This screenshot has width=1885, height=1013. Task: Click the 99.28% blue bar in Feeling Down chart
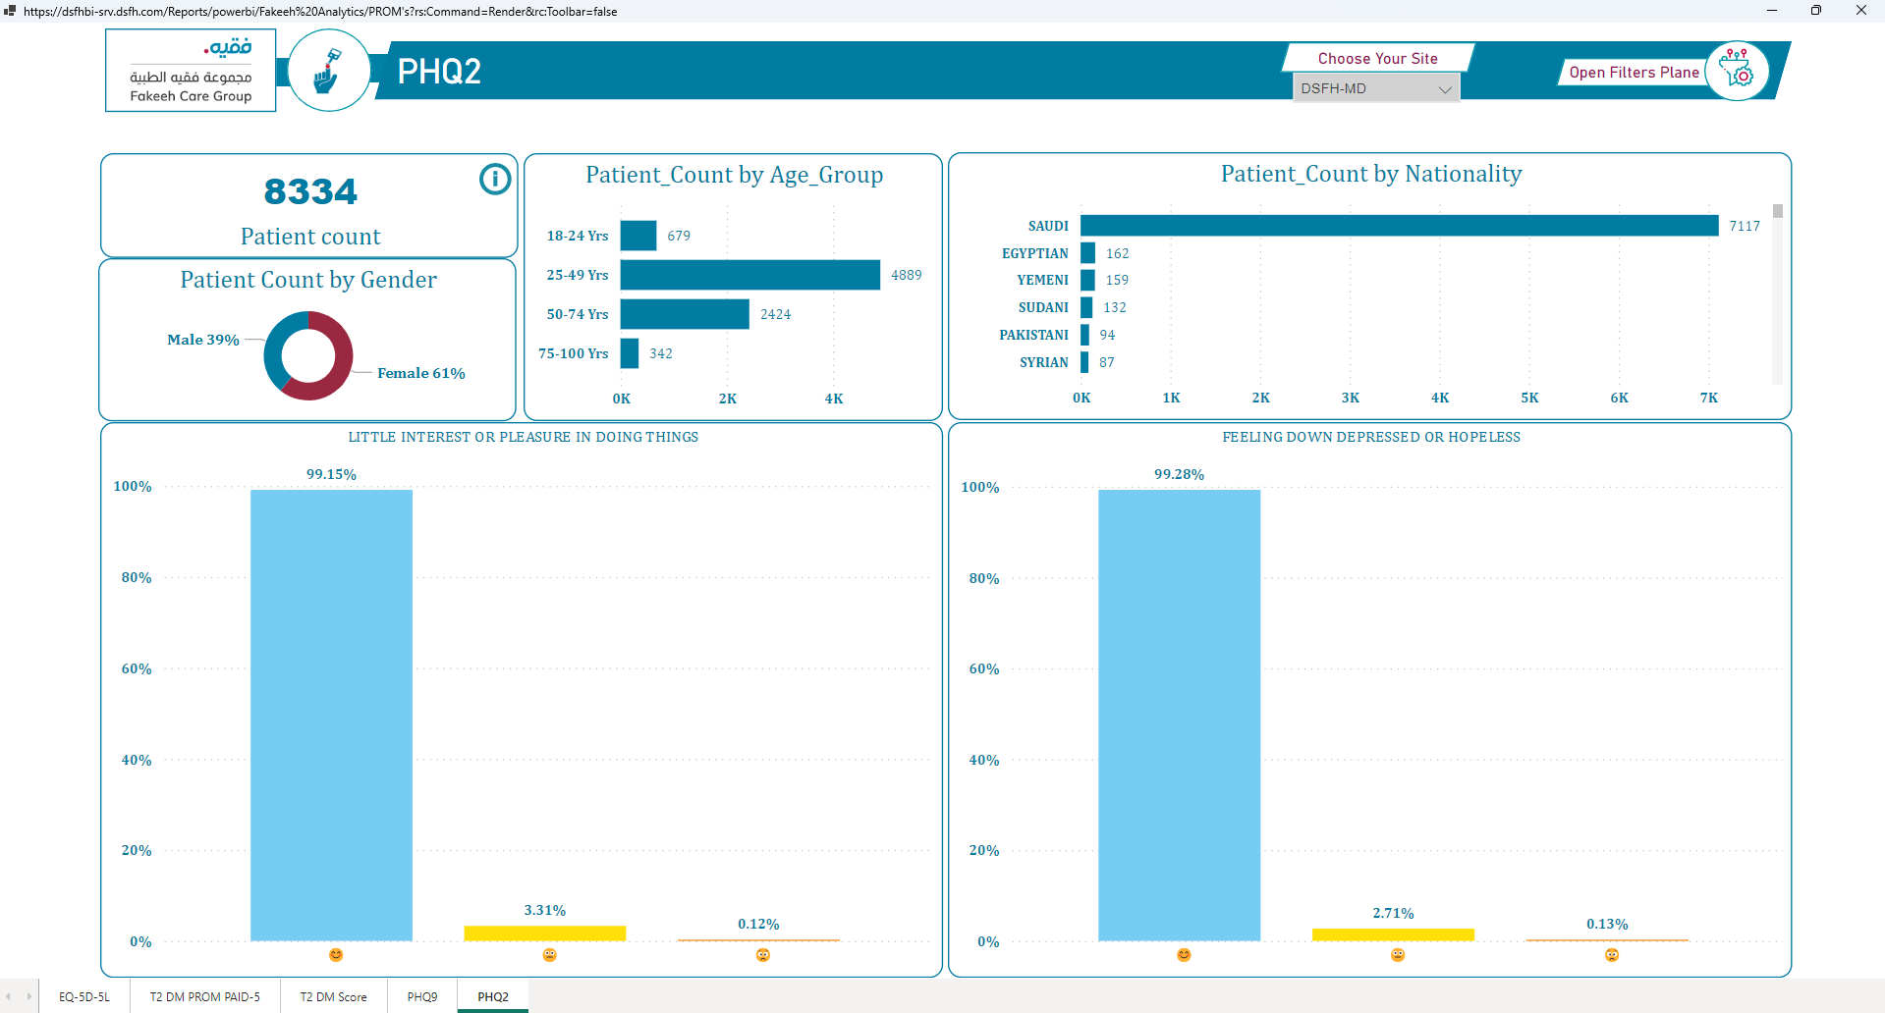[1179, 716]
